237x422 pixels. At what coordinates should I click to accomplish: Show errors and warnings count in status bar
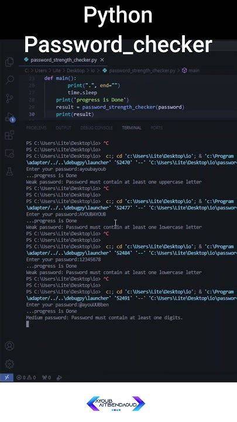[26, 377]
